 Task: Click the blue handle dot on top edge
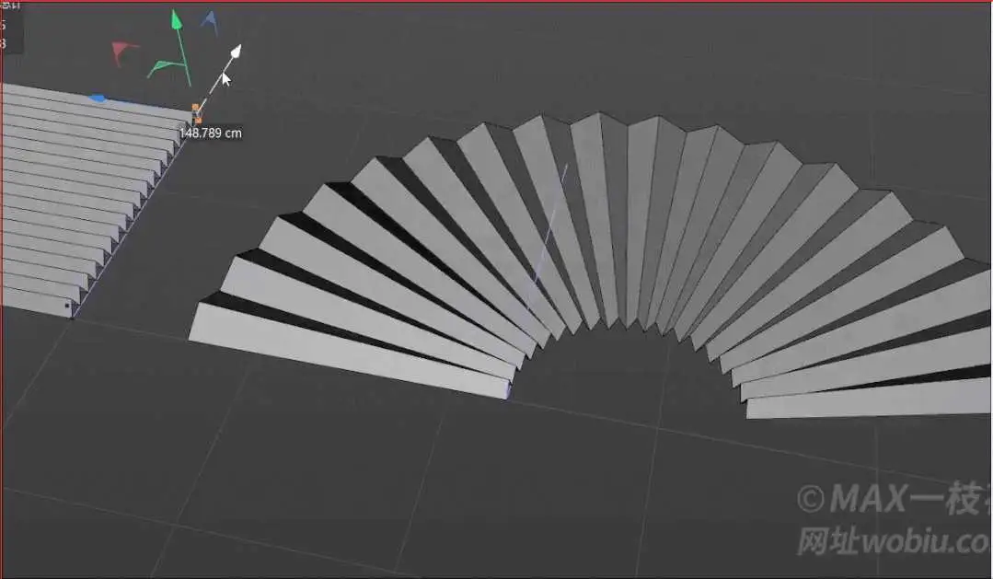click(97, 98)
